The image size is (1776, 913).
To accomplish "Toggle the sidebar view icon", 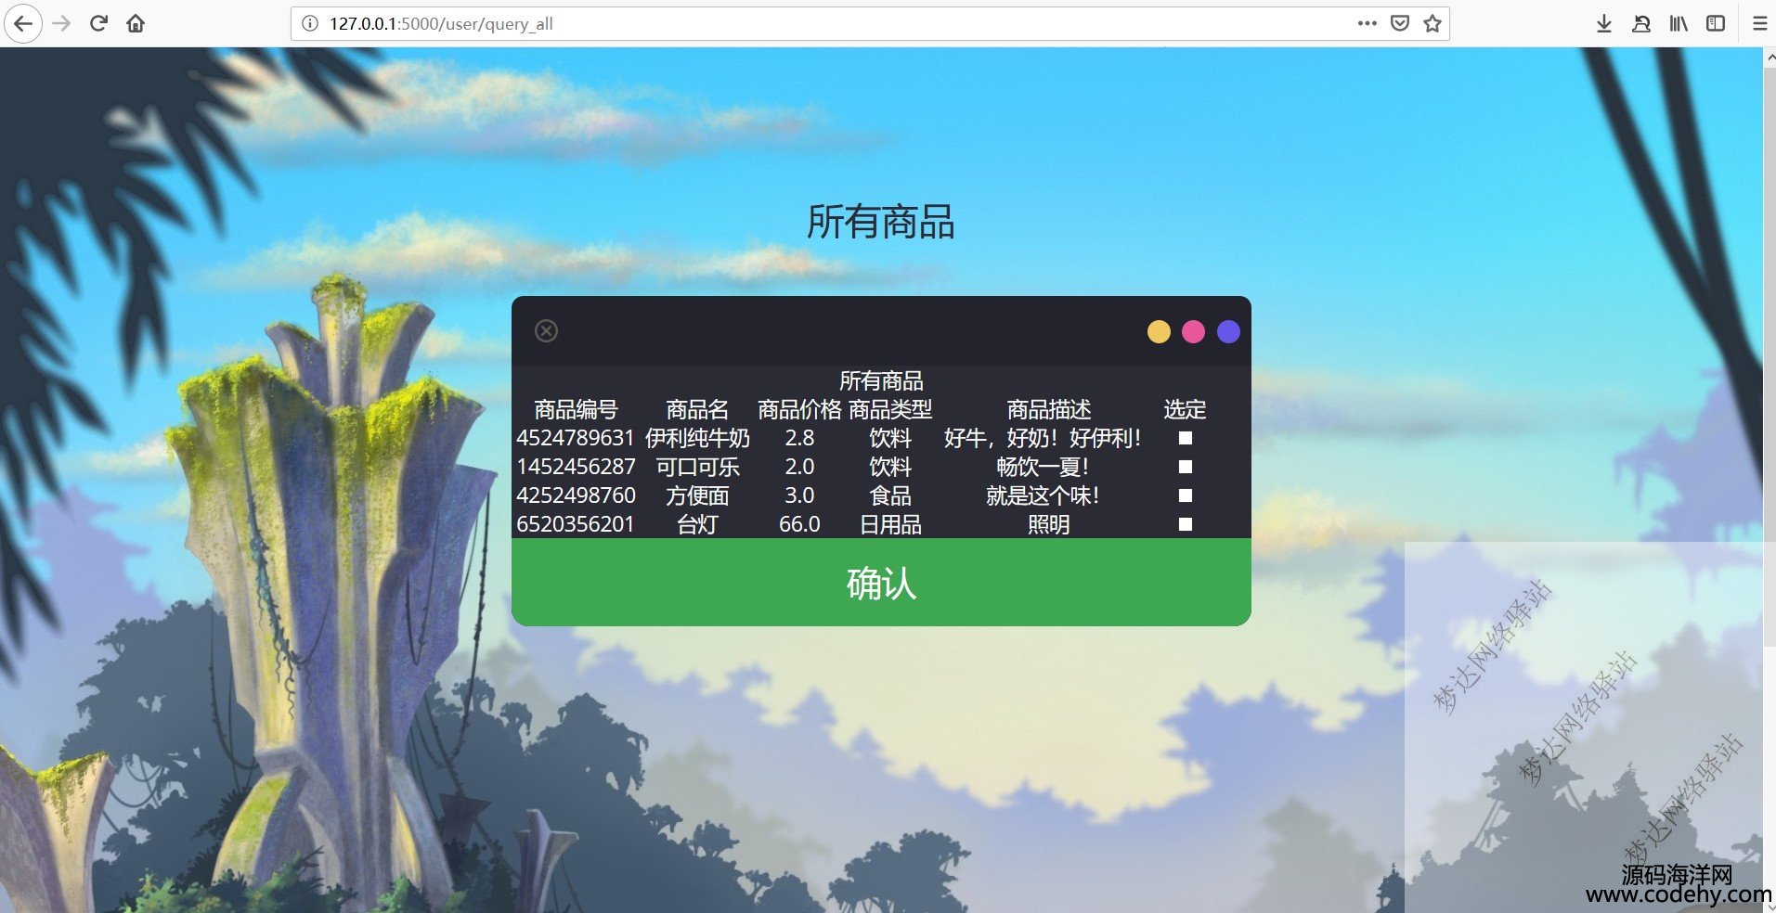I will [x=1716, y=23].
